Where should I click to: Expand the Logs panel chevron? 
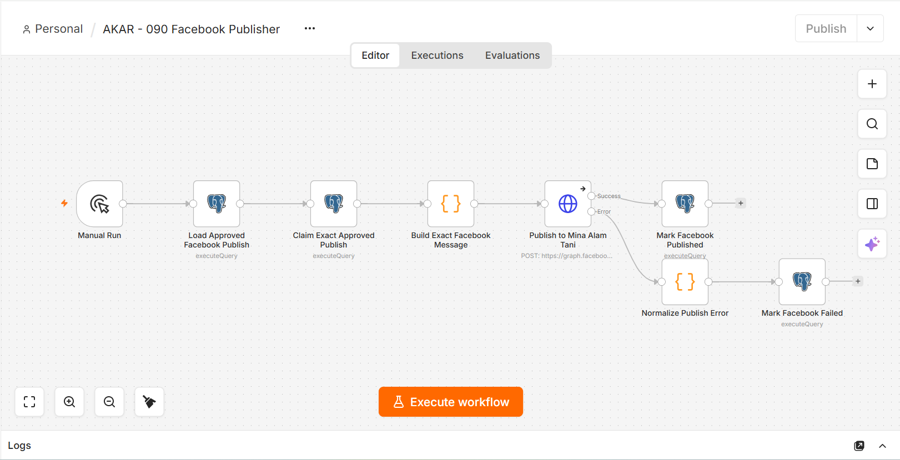point(882,446)
